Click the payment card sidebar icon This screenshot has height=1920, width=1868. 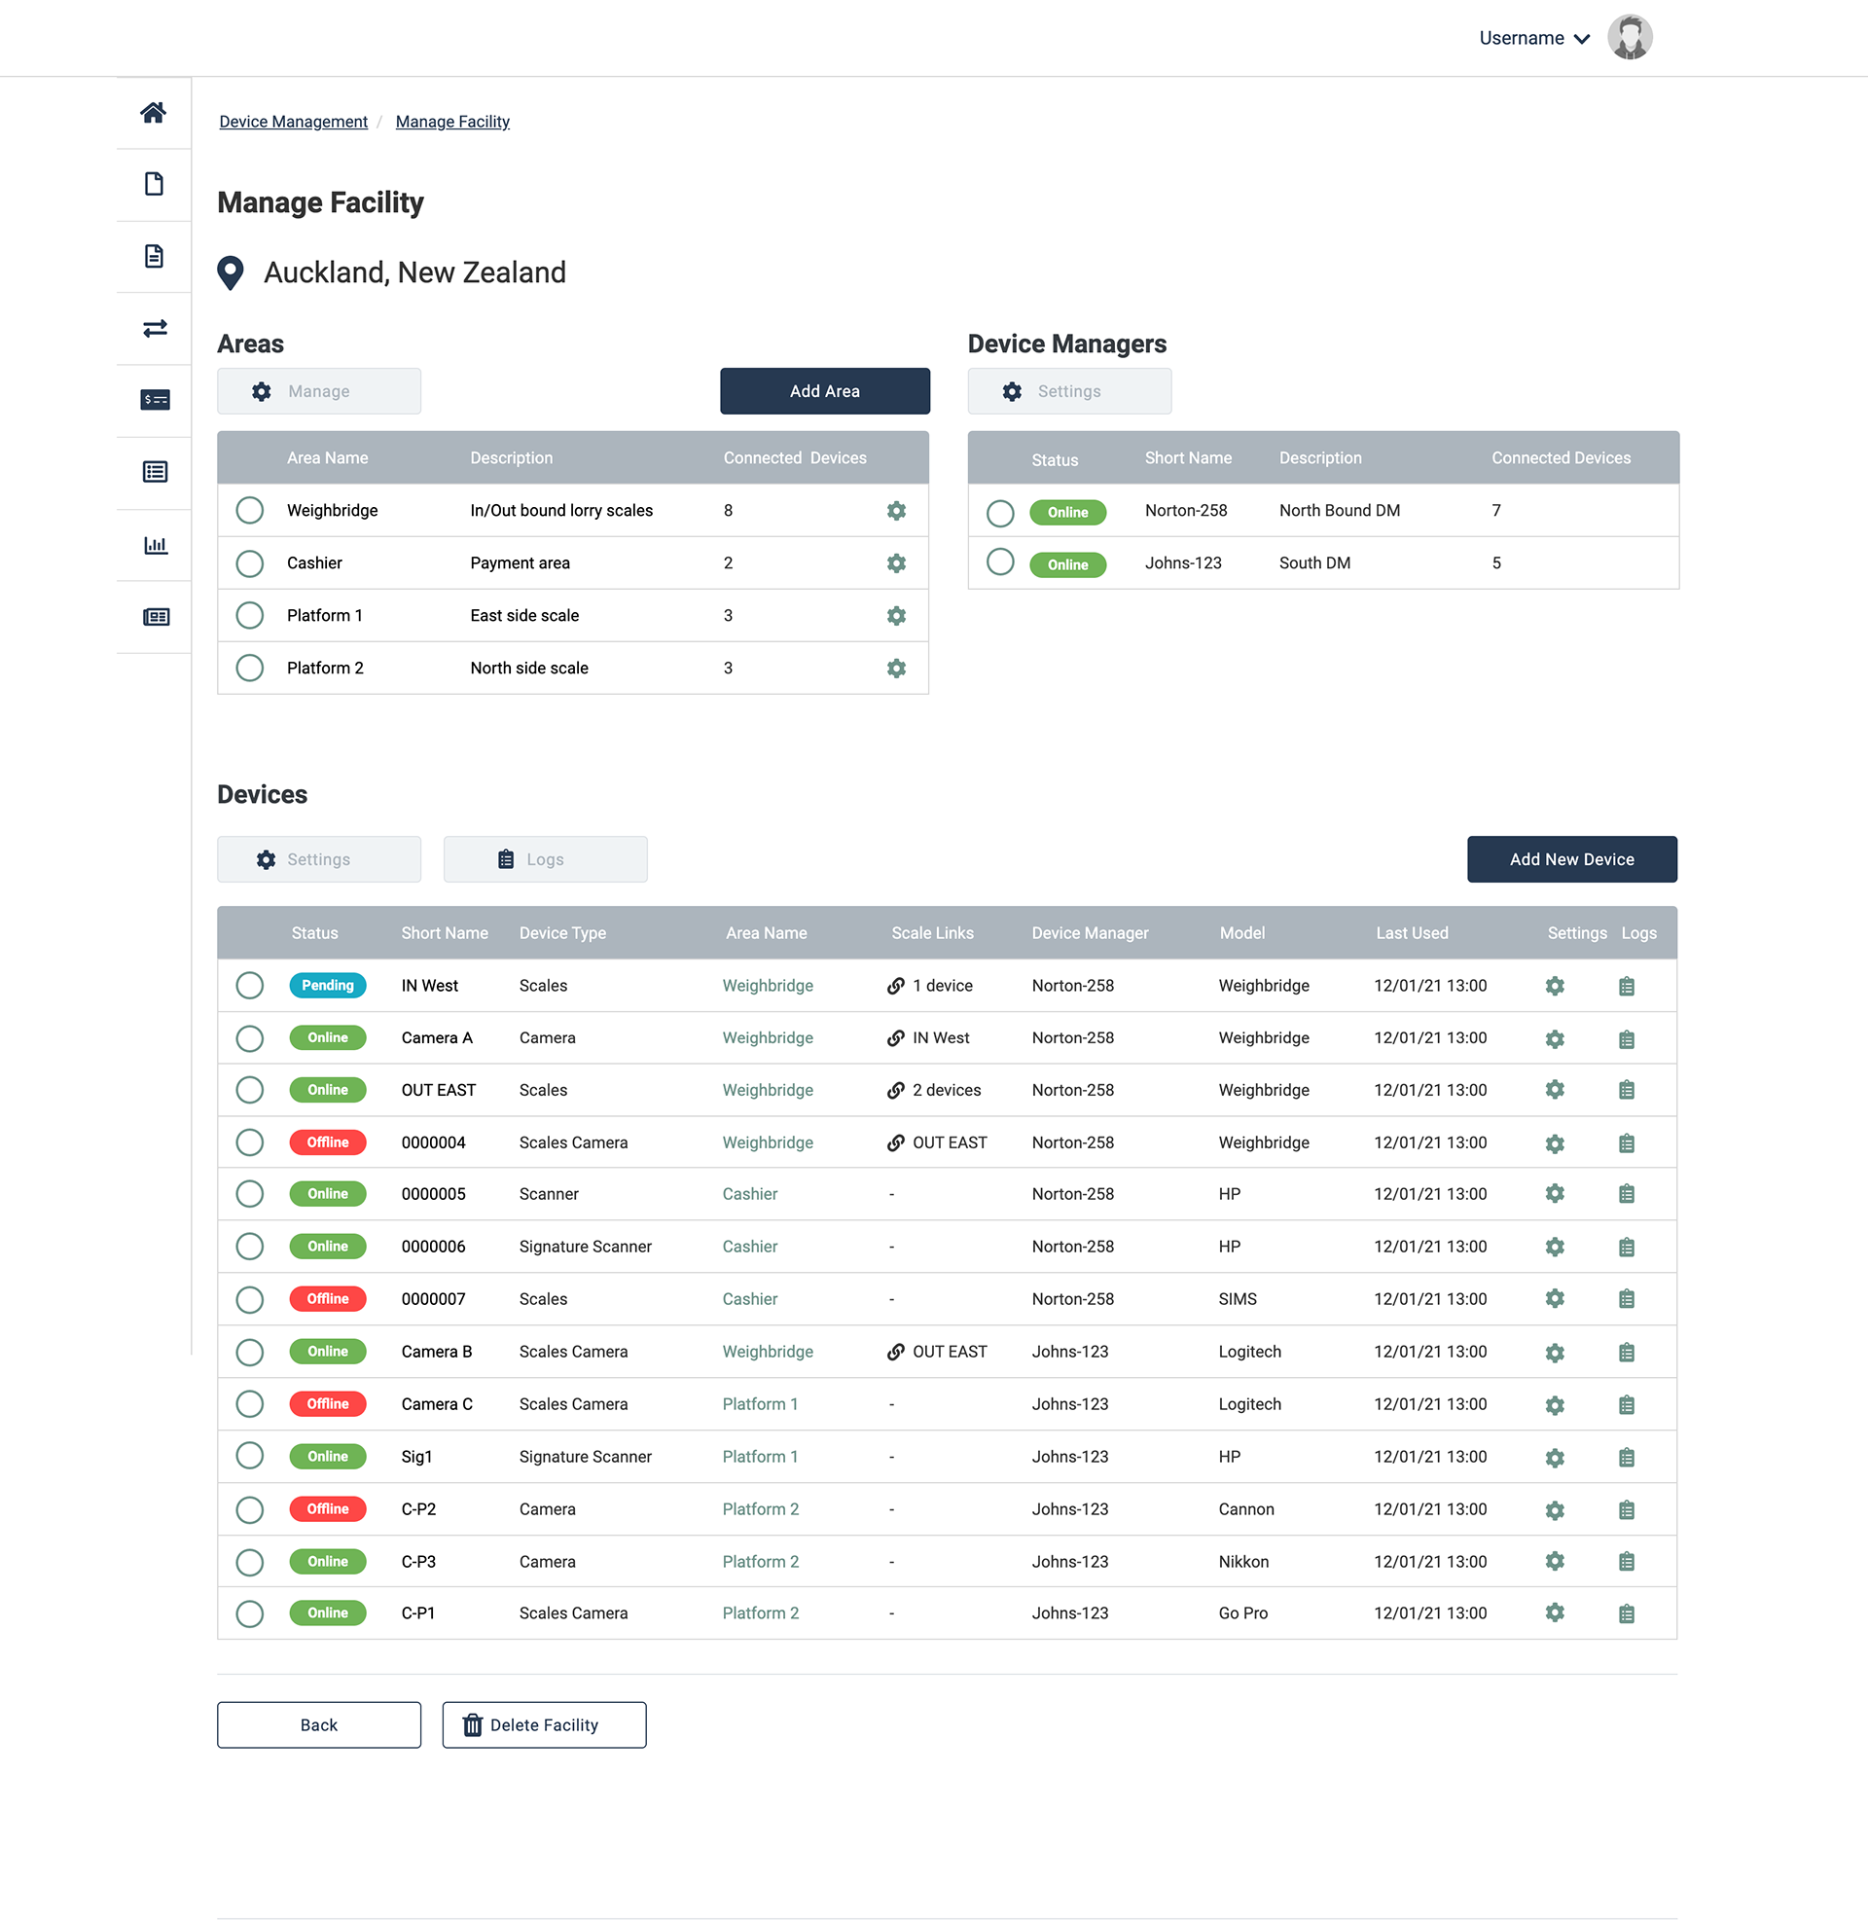(x=155, y=400)
